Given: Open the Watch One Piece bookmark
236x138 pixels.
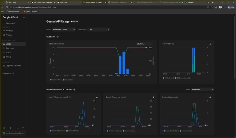Looking at the screenshot, I should pos(32,11).
